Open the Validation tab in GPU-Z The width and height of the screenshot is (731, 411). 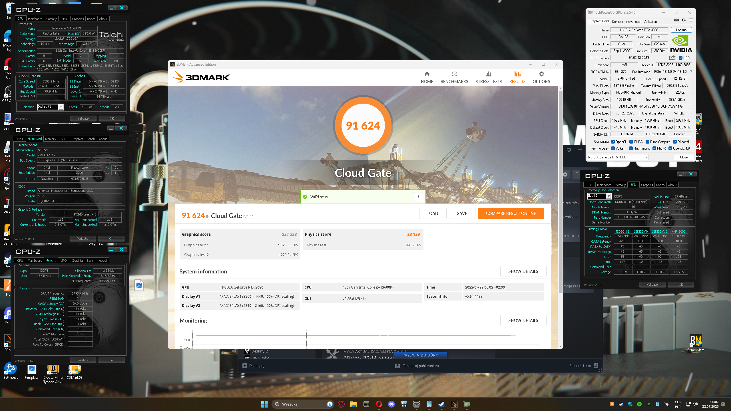pyautogui.click(x=650, y=21)
